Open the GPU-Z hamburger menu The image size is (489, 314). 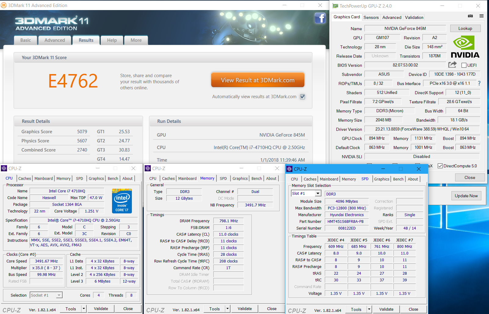pyautogui.click(x=481, y=16)
